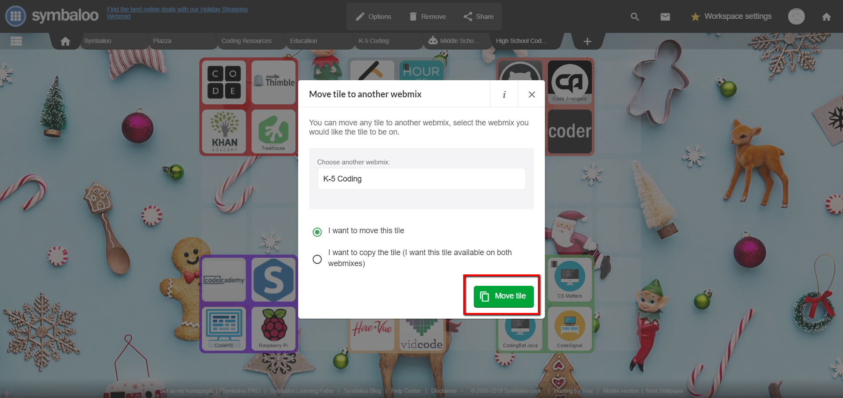The image size is (843, 398).
Task: Click the info icon in the dialog
Action: (x=504, y=94)
